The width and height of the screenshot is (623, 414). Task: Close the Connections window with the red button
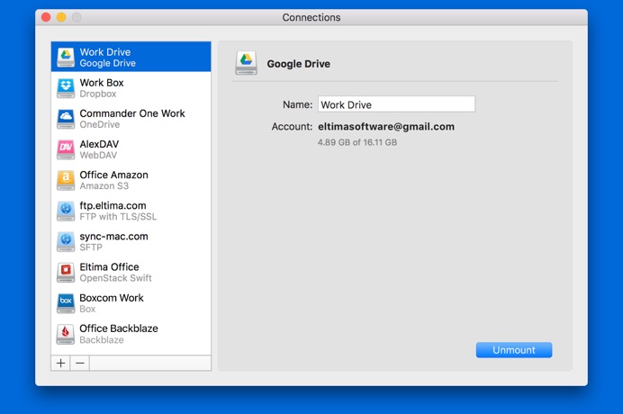[x=46, y=17]
